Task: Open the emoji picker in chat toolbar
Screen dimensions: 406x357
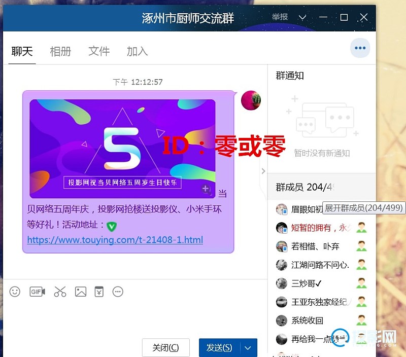Action: click(15, 292)
